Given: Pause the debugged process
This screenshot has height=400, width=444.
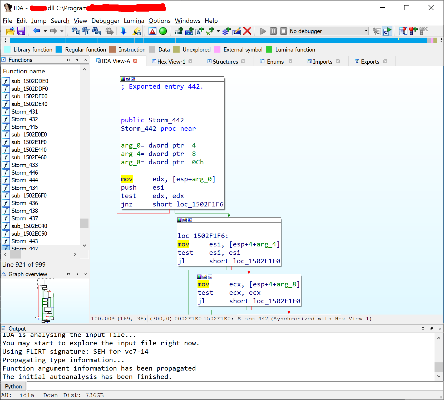Looking at the screenshot, I should 273,31.
